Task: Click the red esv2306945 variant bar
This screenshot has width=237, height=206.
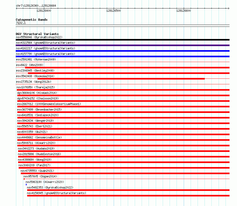Action: 129,73
